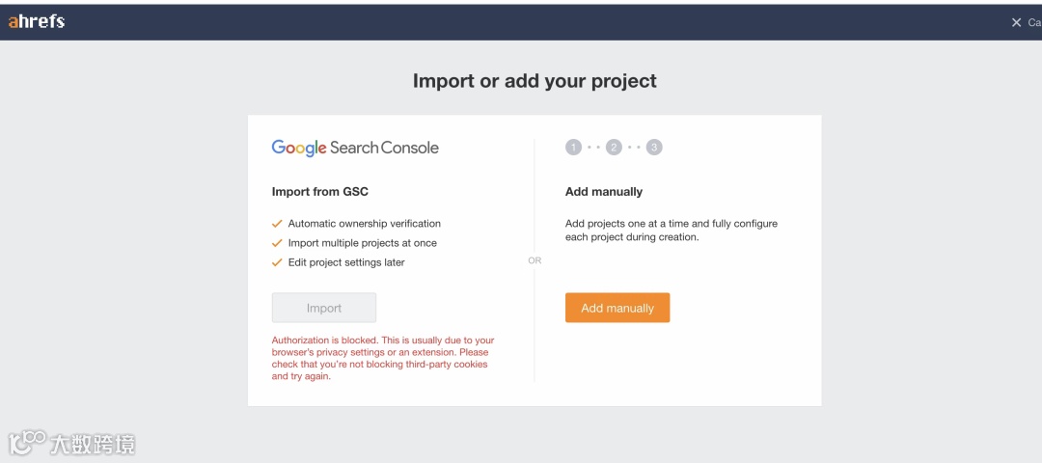This screenshot has width=1042, height=463.
Task: Click the red authorization blocked error message
Action: pyautogui.click(x=383, y=358)
